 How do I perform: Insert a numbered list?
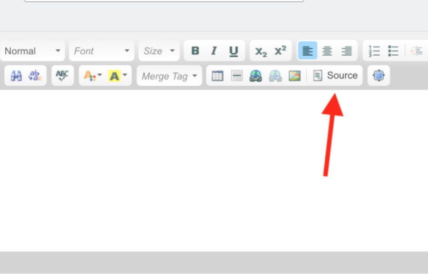[x=374, y=51]
